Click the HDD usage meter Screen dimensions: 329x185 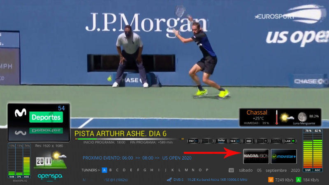[27, 161]
